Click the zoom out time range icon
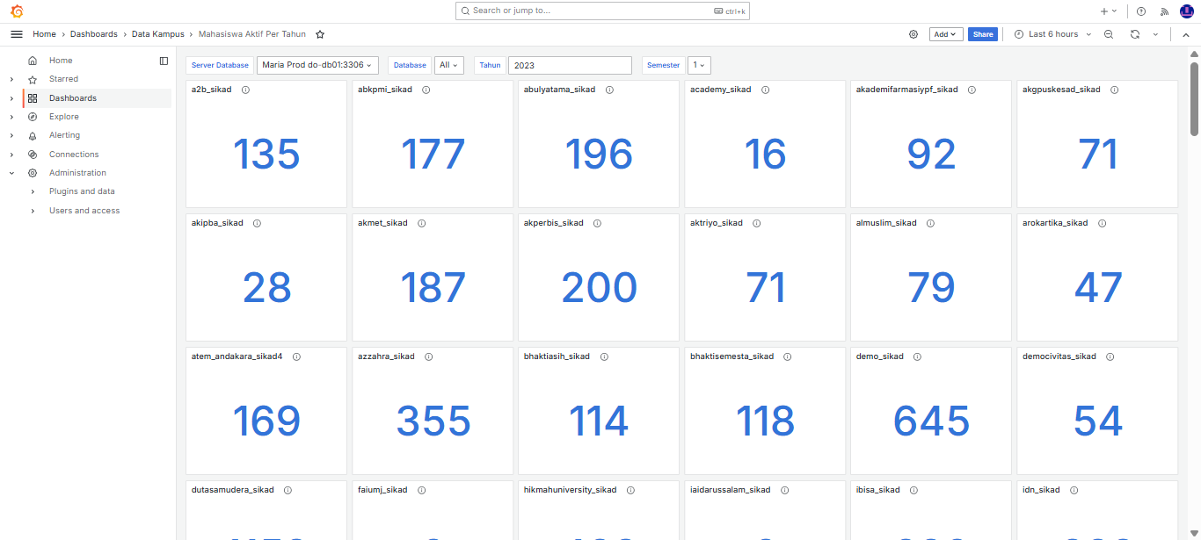Screen dimensions: 1201x540 (x=1109, y=34)
